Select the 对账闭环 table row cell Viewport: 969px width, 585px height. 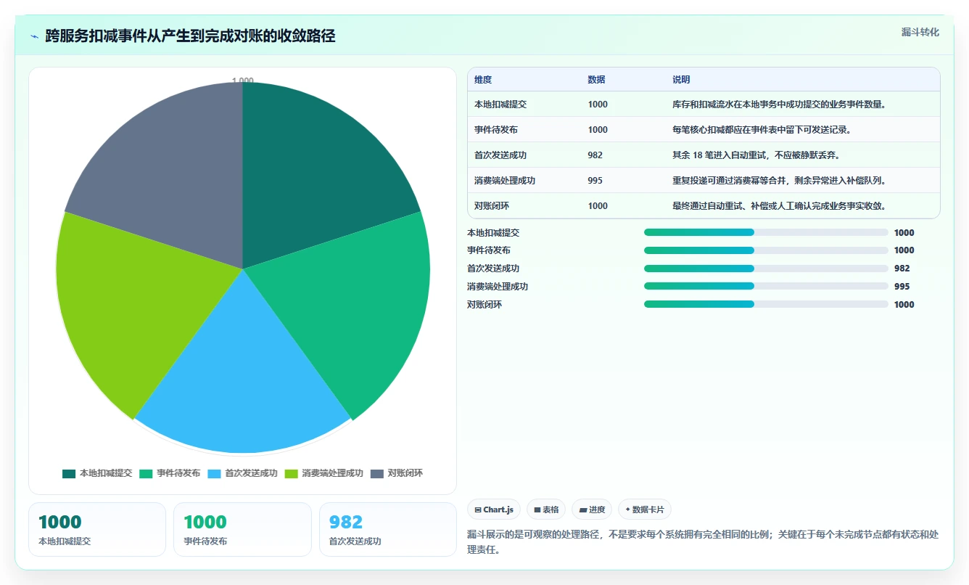coord(492,206)
